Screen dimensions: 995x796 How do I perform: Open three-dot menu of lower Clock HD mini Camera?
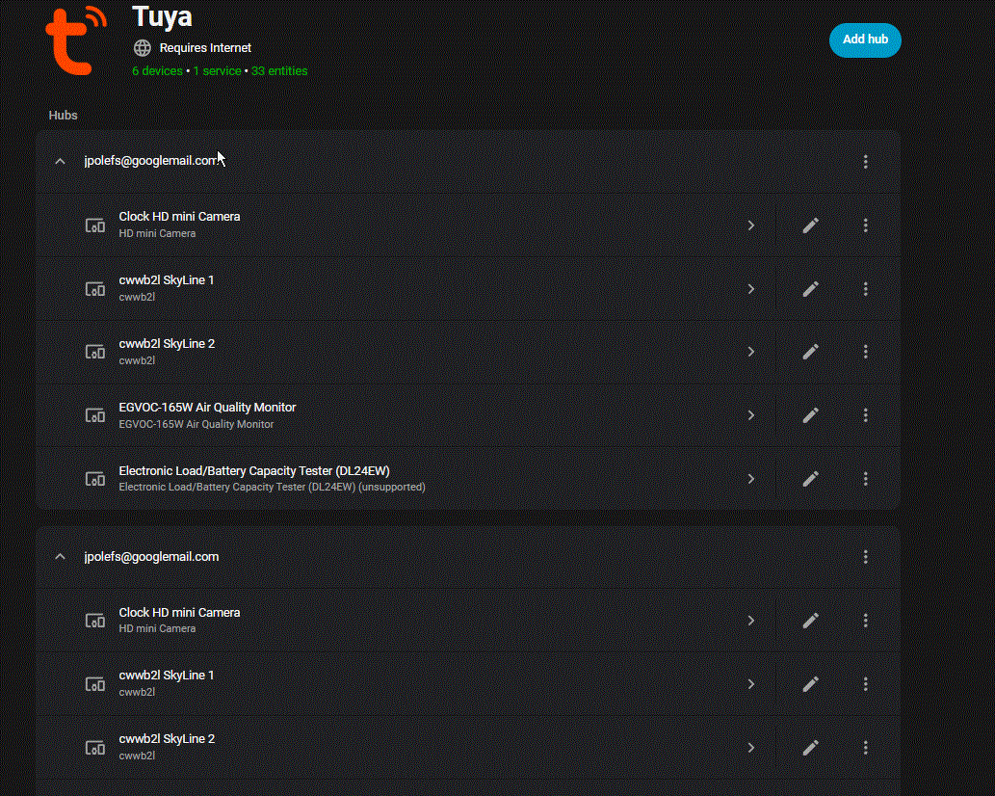tap(866, 621)
